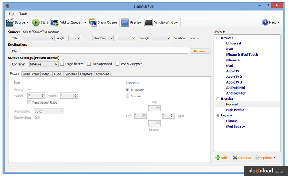The width and height of the screenshot is (288, 176).
Task: Select the Picture tab
Action: tap(15, 73)
